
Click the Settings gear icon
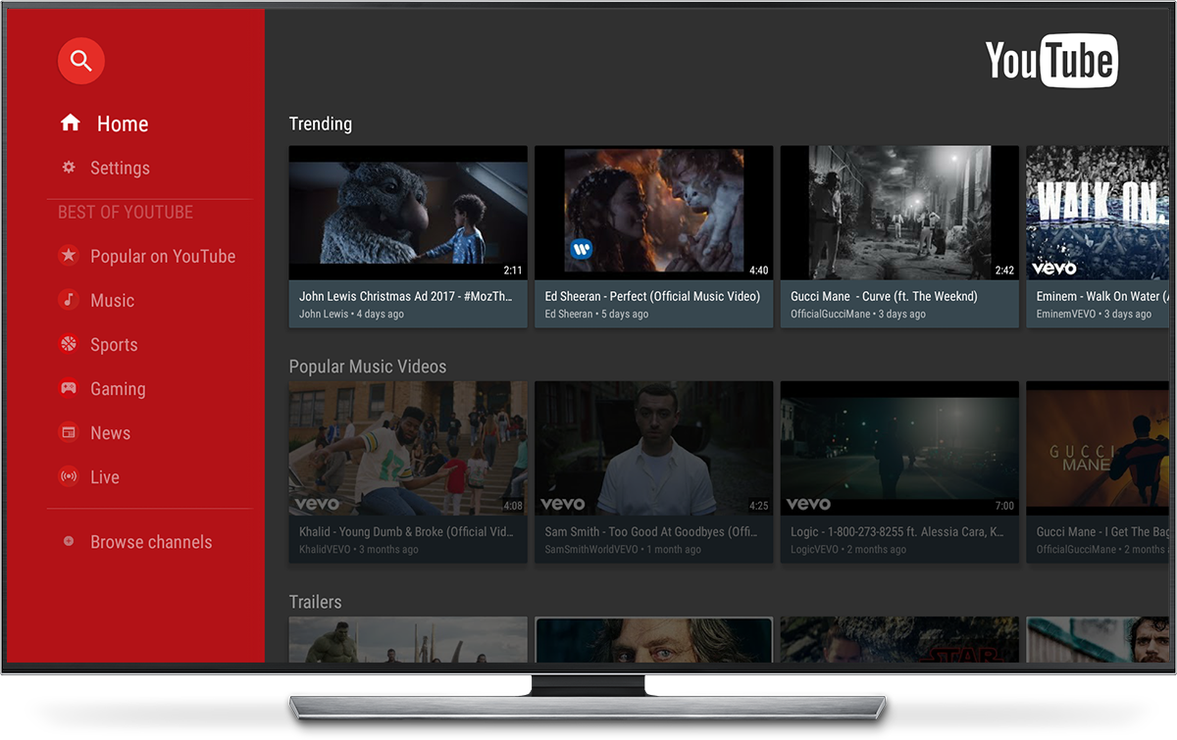tap(69, 168)
